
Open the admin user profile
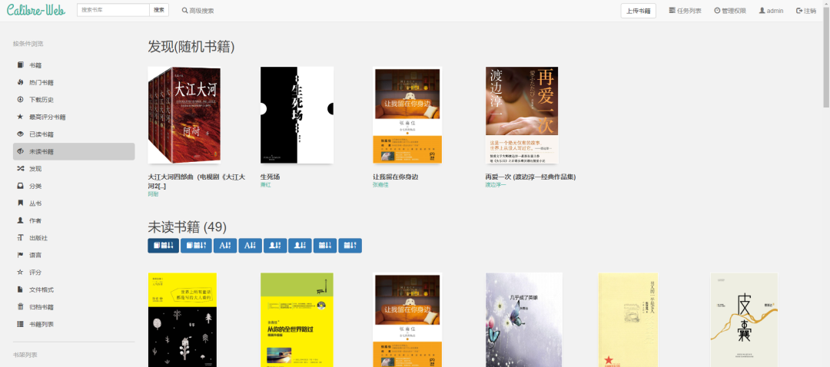pyautogui.click(x=771, y=11)
